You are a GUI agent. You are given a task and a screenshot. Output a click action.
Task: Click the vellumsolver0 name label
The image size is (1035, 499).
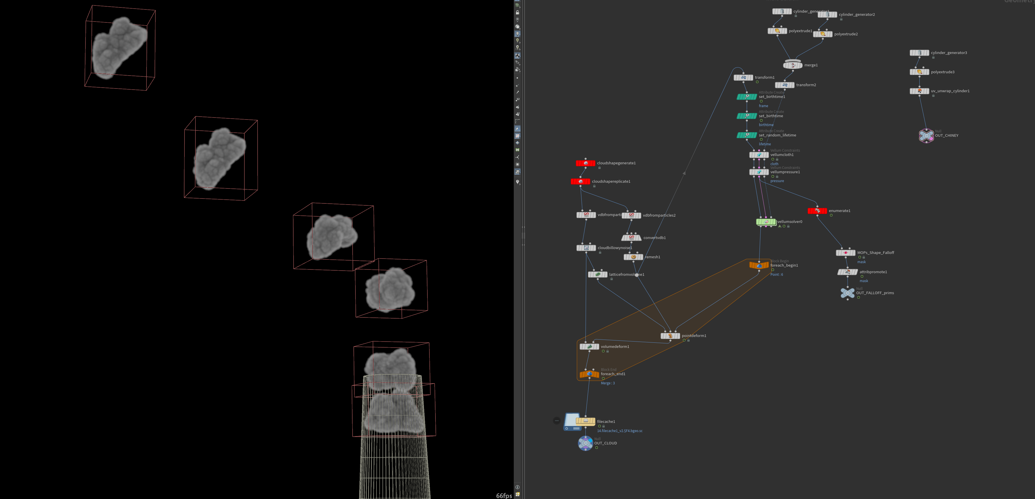click(789, 222)
